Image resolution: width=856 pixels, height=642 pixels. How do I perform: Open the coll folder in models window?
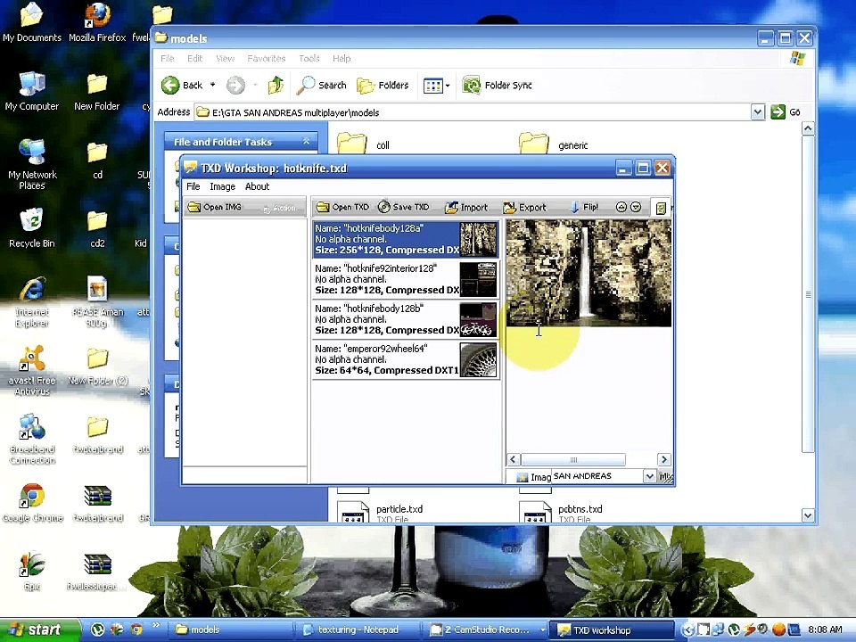pos(363,144)
